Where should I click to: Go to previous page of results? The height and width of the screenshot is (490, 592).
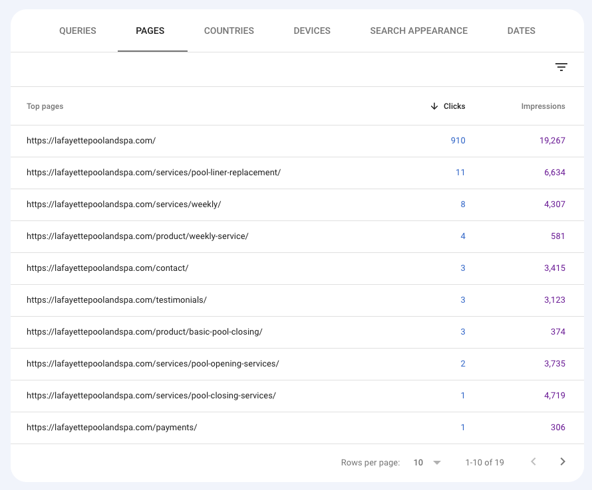click(x=533, y=461)
